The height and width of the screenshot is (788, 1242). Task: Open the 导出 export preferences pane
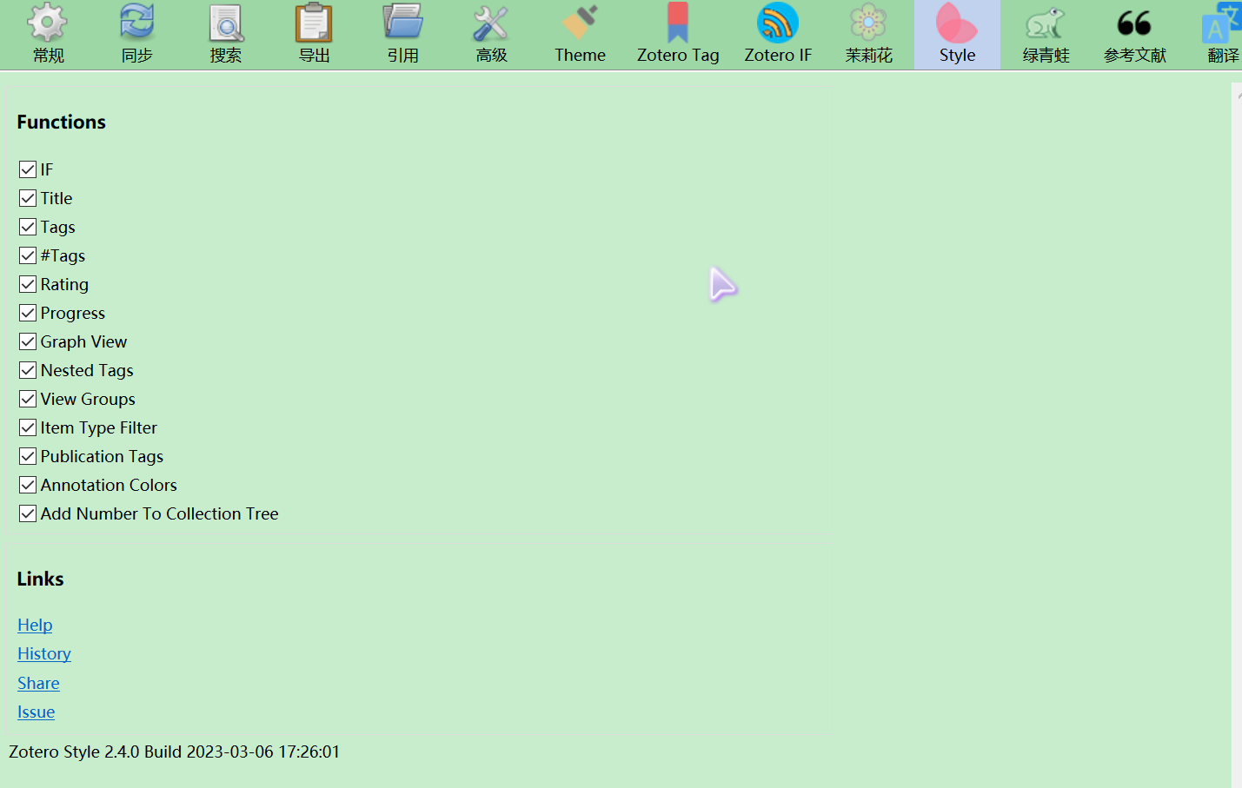pos(315,35)
